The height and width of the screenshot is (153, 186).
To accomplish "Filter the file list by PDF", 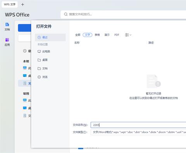I will point(117,35).
